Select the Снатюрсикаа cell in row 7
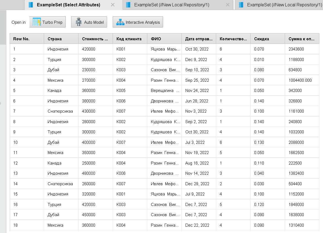The height and width of the screenshot is (233, 323). 61,111
